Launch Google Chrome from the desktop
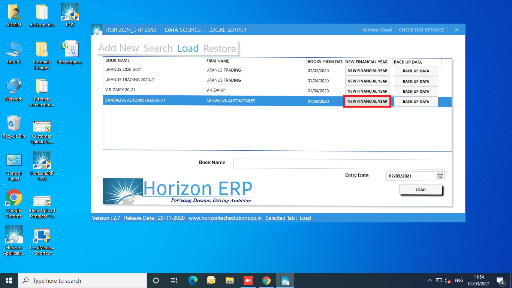512x288 pixels. tap(13, 198)
